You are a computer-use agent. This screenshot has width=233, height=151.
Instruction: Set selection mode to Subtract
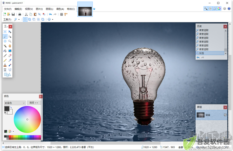click(x=34, y=19)
